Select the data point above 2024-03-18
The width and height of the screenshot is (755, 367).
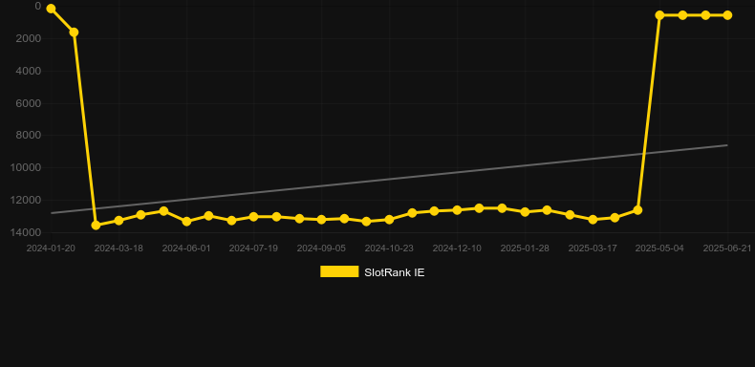point(119,220)
